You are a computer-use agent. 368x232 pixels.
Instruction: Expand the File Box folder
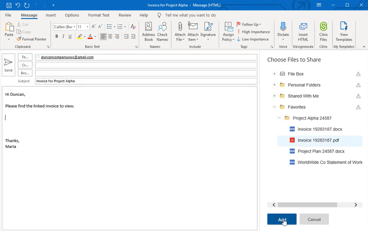tap(274, 74)
